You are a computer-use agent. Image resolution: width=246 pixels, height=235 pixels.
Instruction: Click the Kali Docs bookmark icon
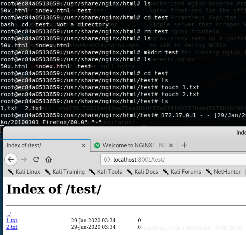pyautogui.click(x=129, y=172)
